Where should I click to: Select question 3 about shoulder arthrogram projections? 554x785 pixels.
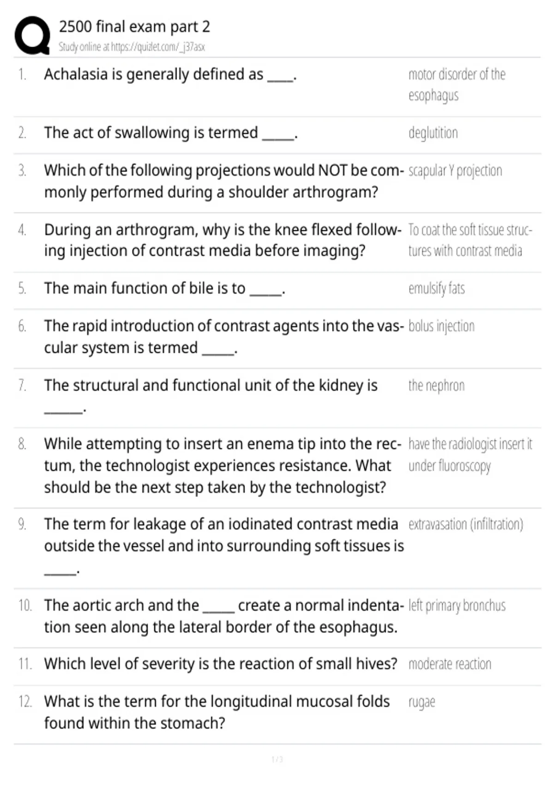224,181
